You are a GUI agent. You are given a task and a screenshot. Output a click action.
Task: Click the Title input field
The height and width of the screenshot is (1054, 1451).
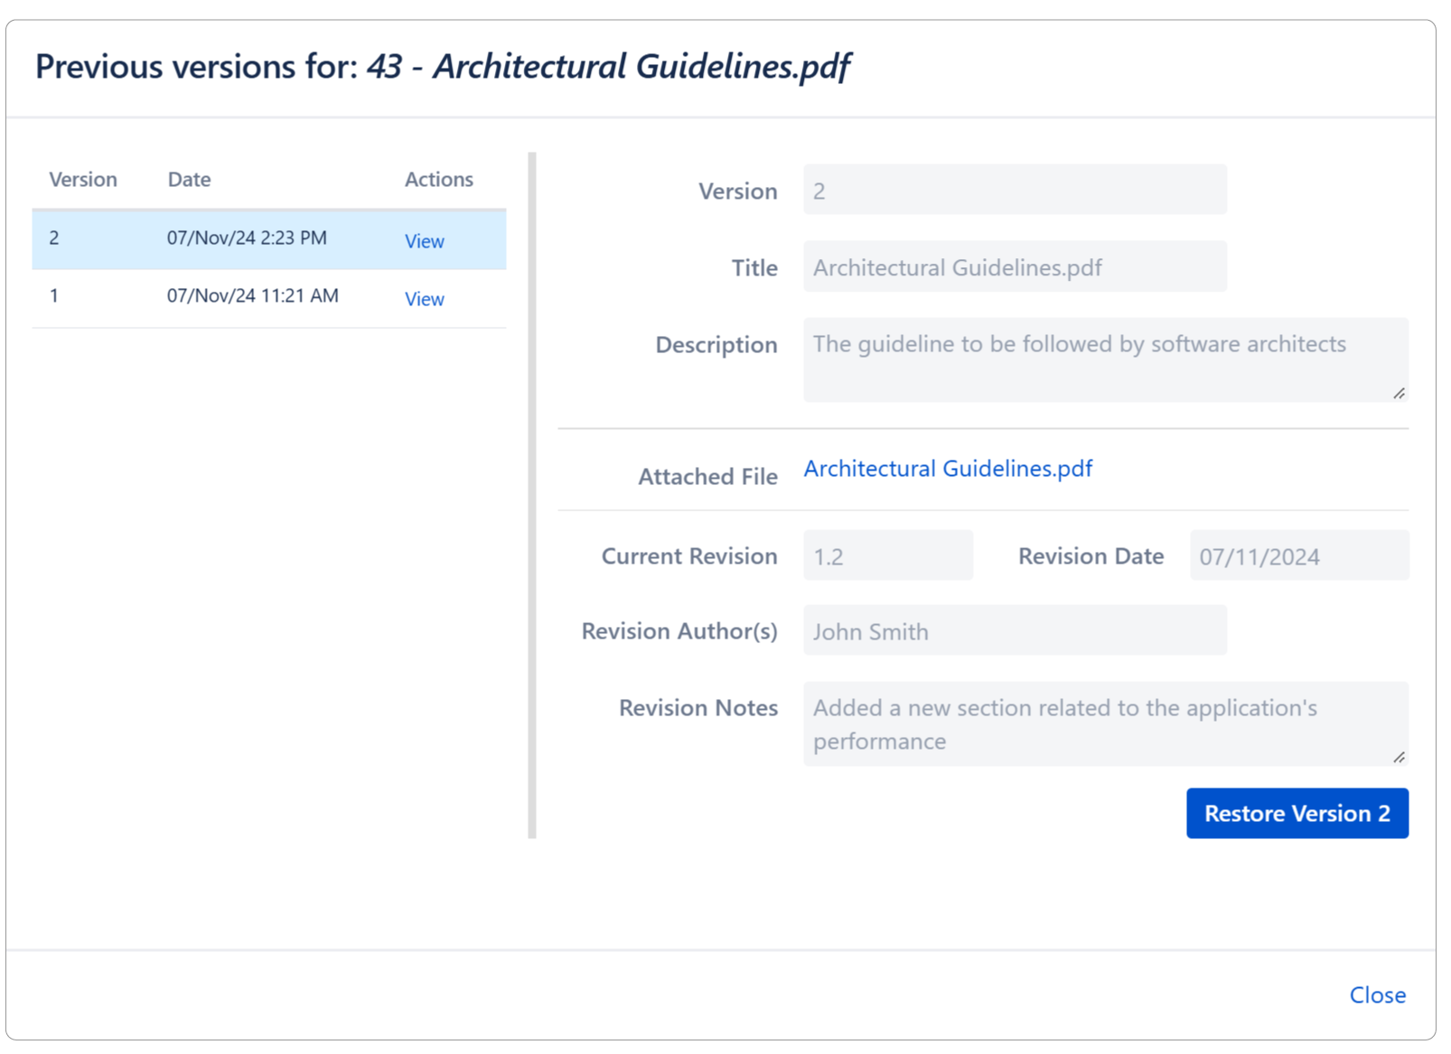(1014, 267)
